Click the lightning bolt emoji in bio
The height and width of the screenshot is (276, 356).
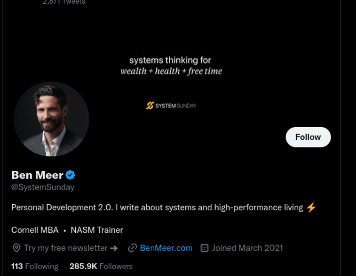coord(311,207)
